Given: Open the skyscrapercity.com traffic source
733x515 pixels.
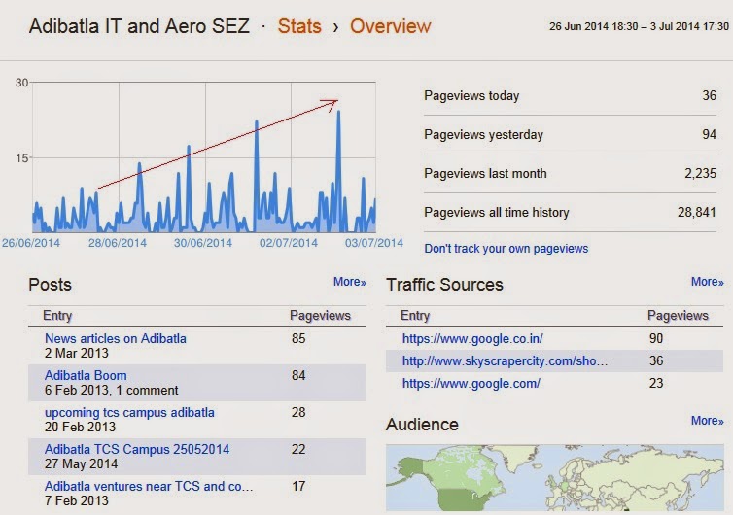Looking at the screenshot, I should (x=505, y=360).
